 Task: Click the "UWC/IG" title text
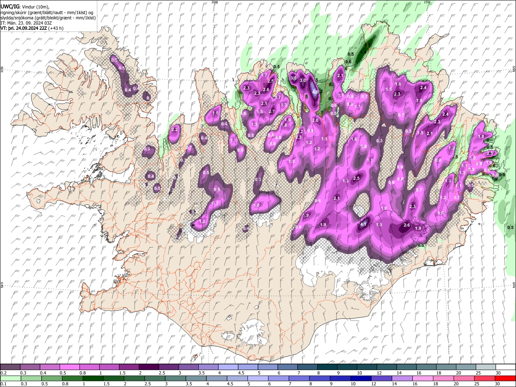point(10,6)
